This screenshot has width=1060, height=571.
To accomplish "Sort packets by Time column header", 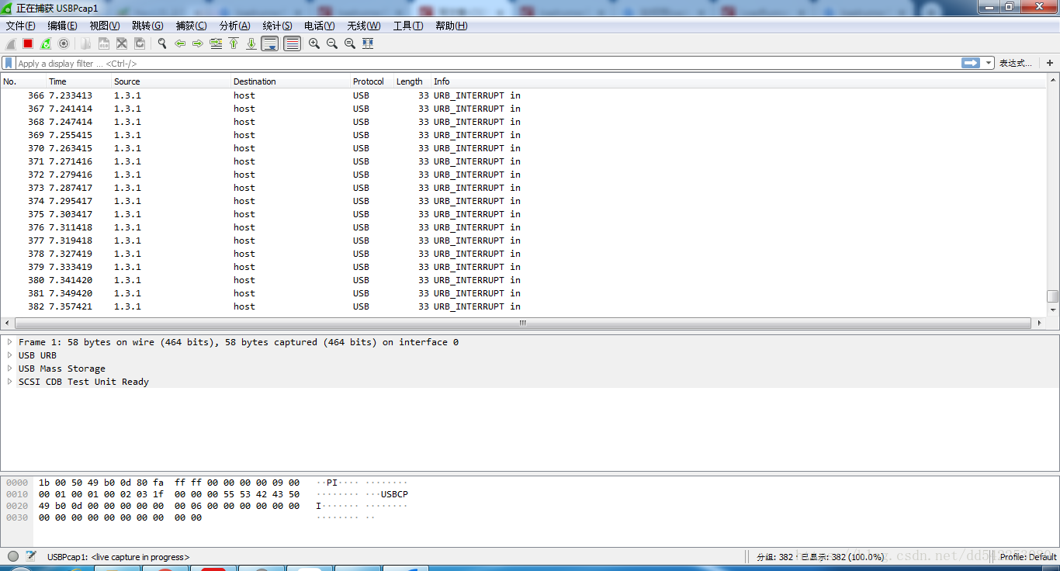I will pyautogui.click(x=79, y=81).
